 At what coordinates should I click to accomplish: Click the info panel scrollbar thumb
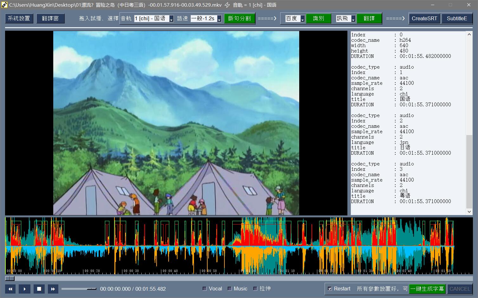click(x=469, y=171)
